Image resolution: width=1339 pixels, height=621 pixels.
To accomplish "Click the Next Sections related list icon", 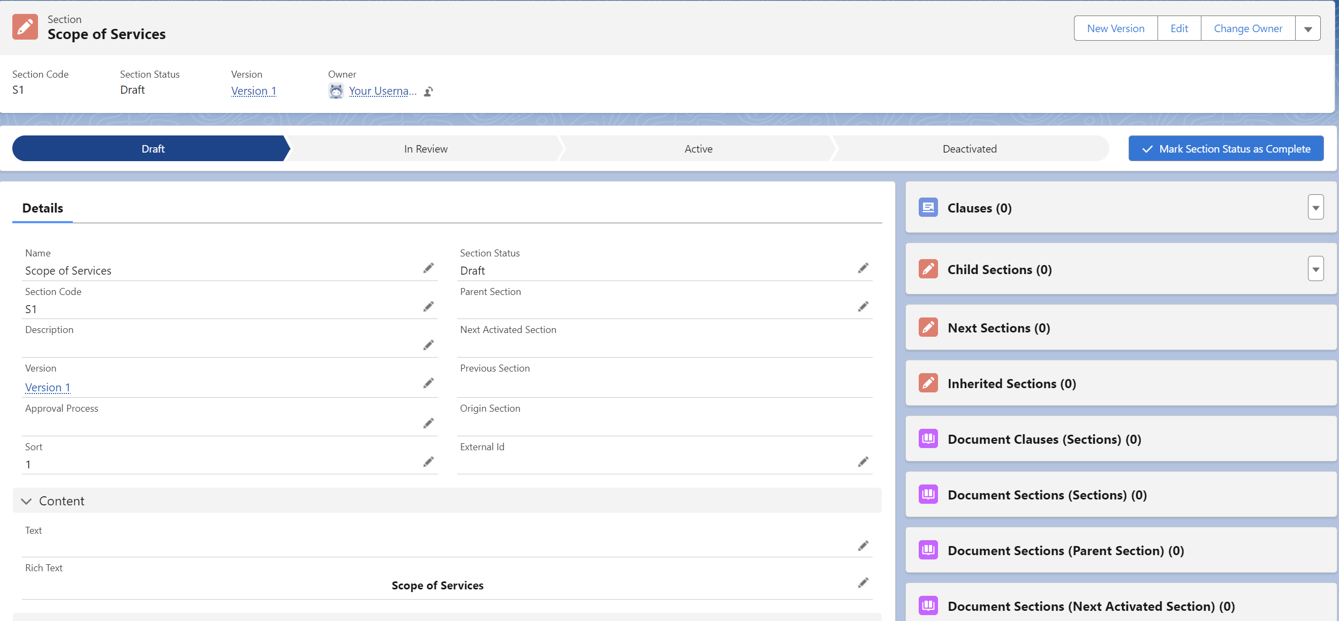I will tap(928, 327).
